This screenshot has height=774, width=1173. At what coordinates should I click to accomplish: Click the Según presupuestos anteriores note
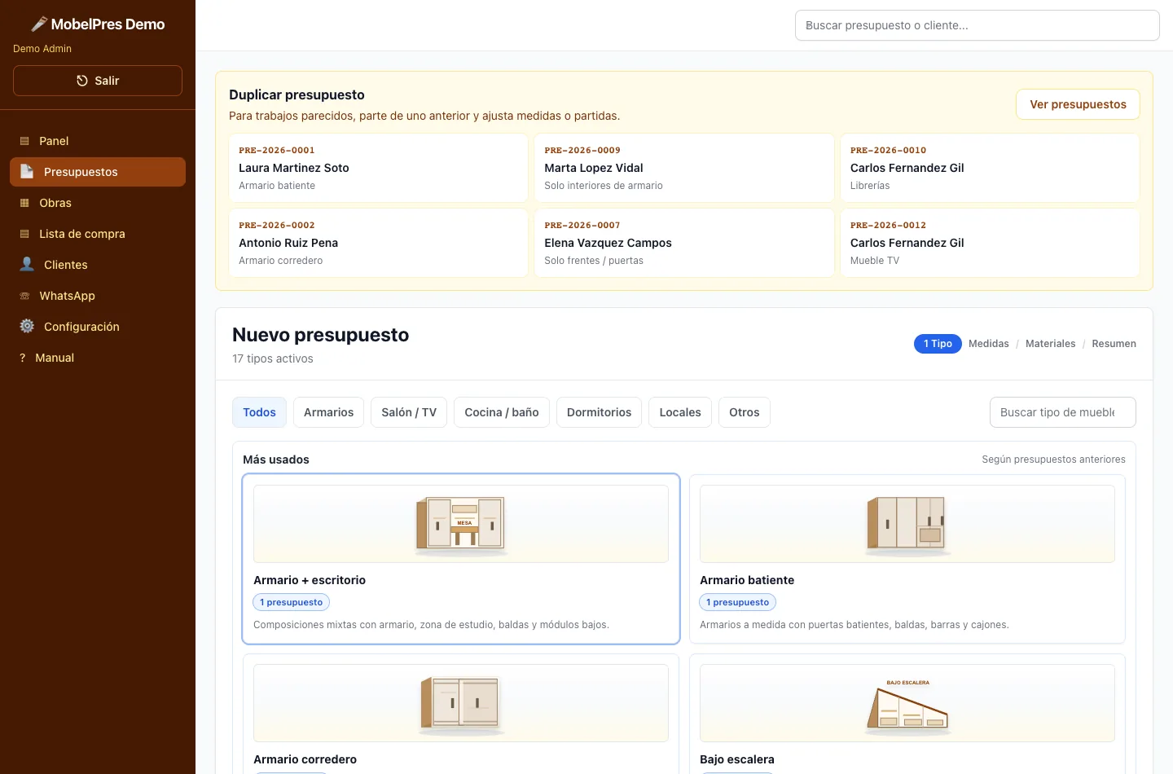pyautogui.click(x=1054, y=460)
